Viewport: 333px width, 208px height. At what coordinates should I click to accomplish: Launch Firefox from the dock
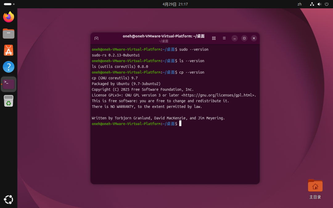click(x=9, y=17)
